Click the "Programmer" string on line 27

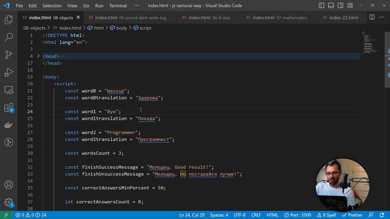121,133
